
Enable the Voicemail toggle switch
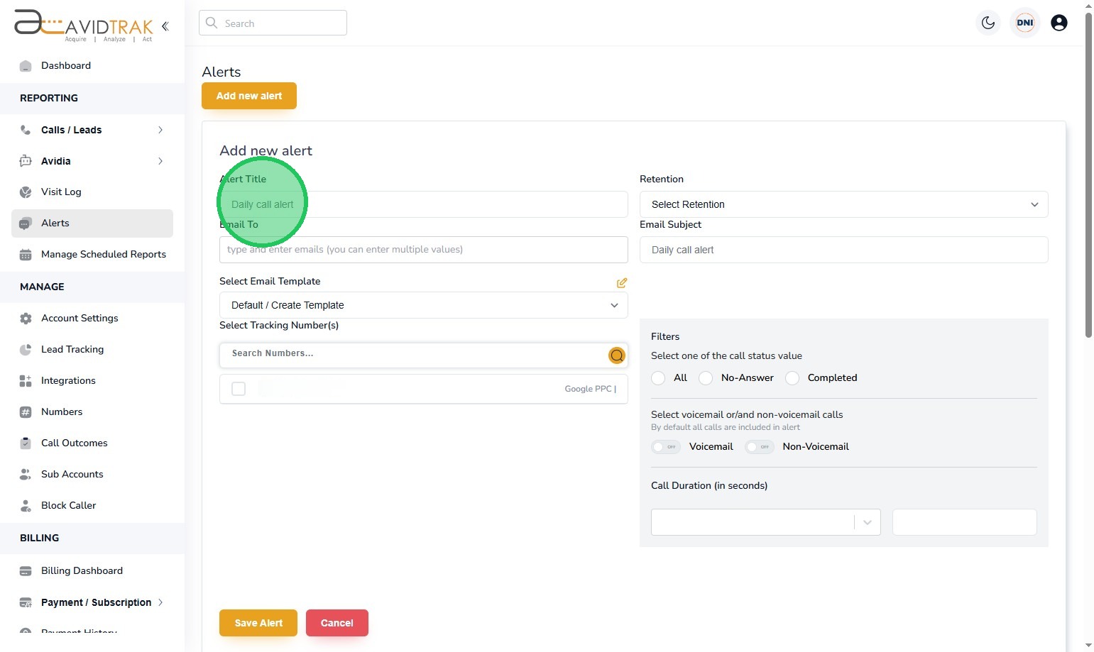pos(666,447)
